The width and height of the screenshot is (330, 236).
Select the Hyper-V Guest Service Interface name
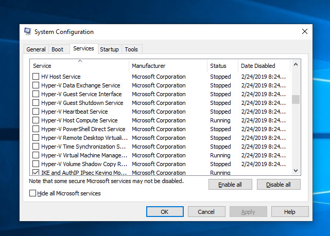click(81, 94)
